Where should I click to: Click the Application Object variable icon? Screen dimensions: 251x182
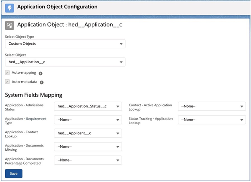click(9, 25)
